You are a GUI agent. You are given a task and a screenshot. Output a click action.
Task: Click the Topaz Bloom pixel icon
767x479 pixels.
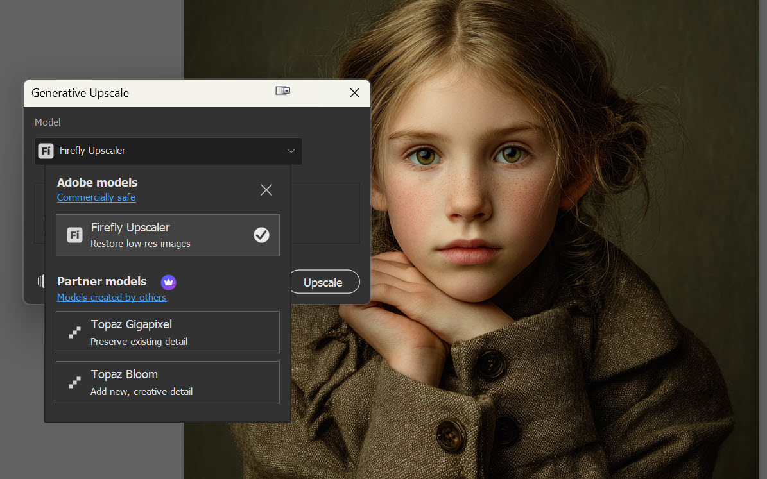tap(75, 382)
